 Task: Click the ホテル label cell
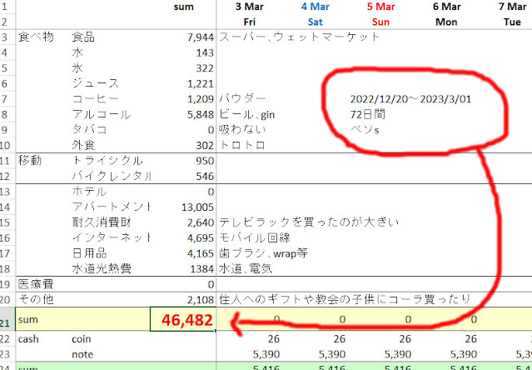(x=89, y=192)
